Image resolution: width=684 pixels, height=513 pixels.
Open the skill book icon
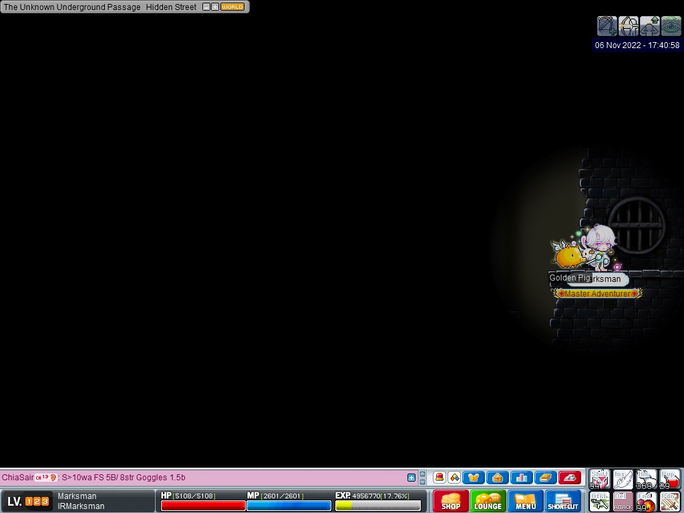545,478
